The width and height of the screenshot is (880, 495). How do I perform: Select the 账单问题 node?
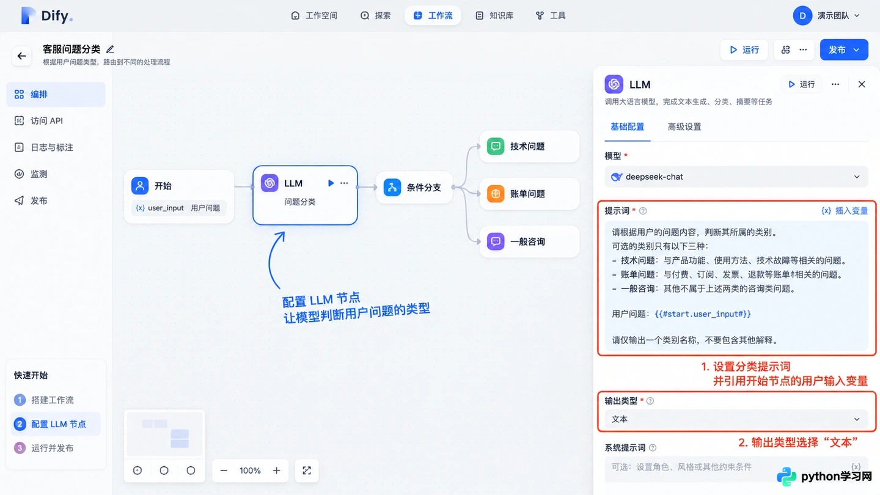[x=529, y=194]
